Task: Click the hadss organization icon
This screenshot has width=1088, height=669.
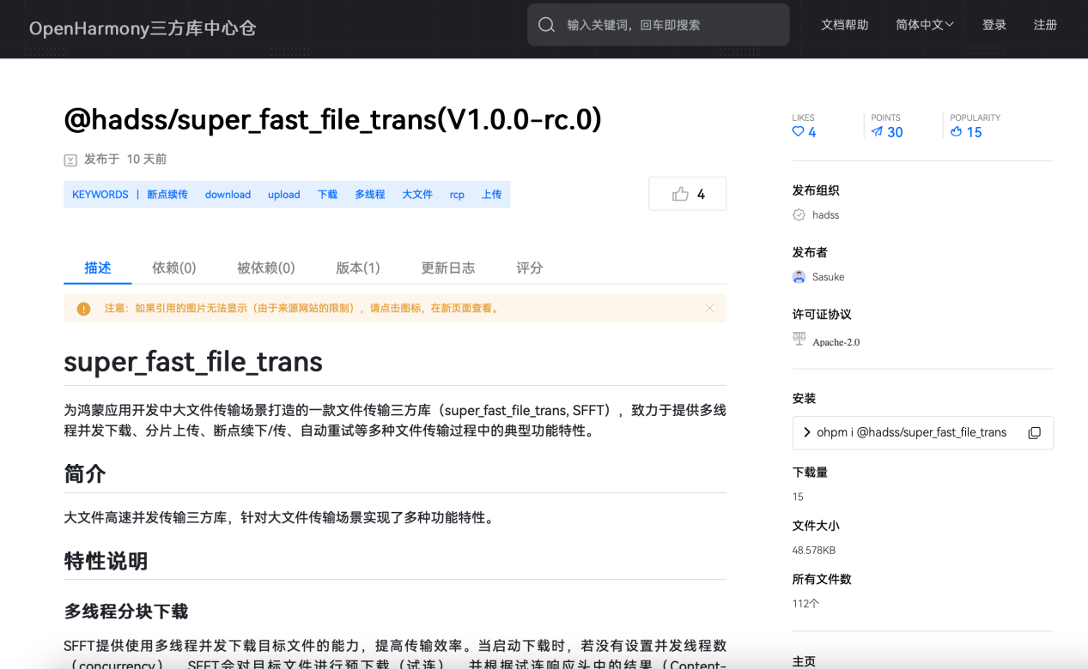Action: [798, 214]
